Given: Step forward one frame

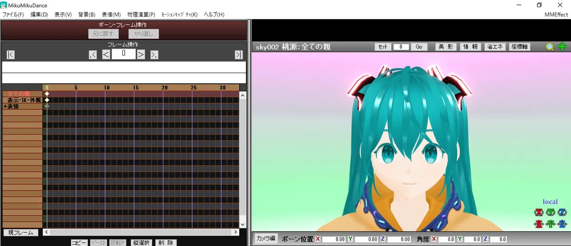Looking at the screenshot, I should [141, 55].
